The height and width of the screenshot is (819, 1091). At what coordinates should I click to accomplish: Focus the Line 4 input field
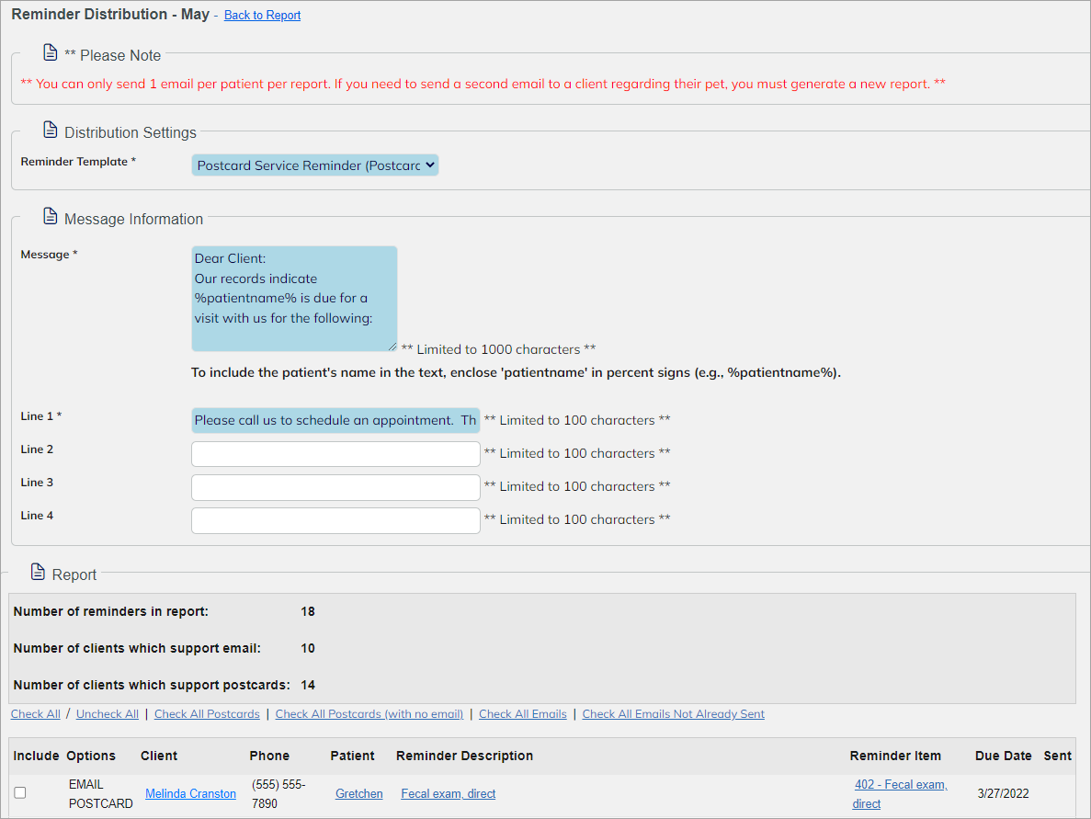click(x=335, y=520)
